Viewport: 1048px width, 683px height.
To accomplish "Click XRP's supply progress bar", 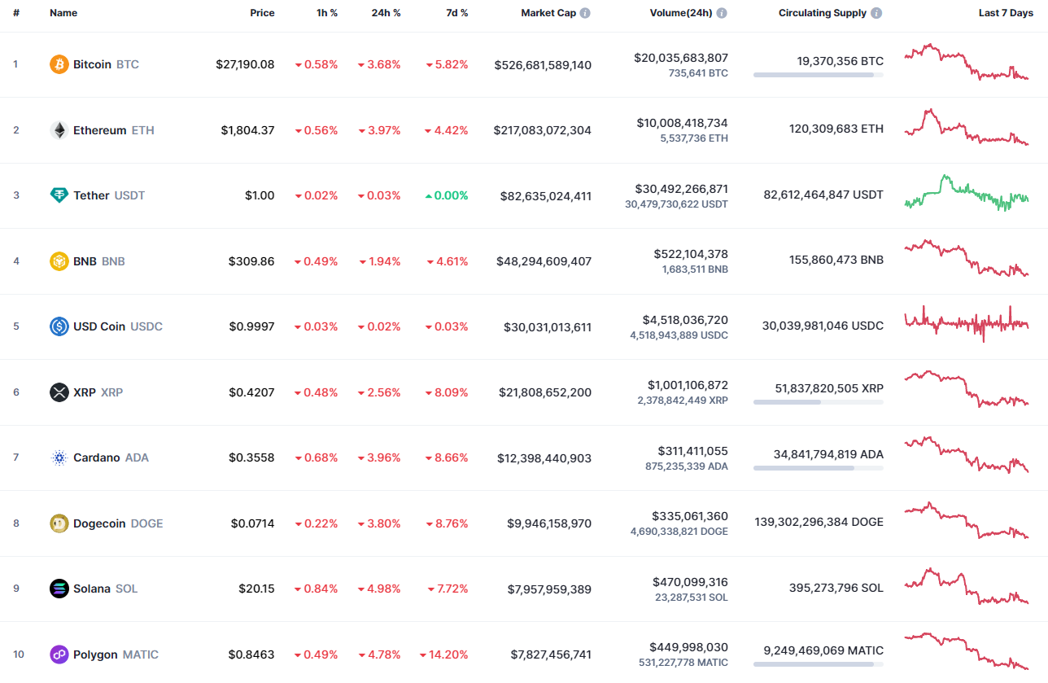I will (817, 401).
